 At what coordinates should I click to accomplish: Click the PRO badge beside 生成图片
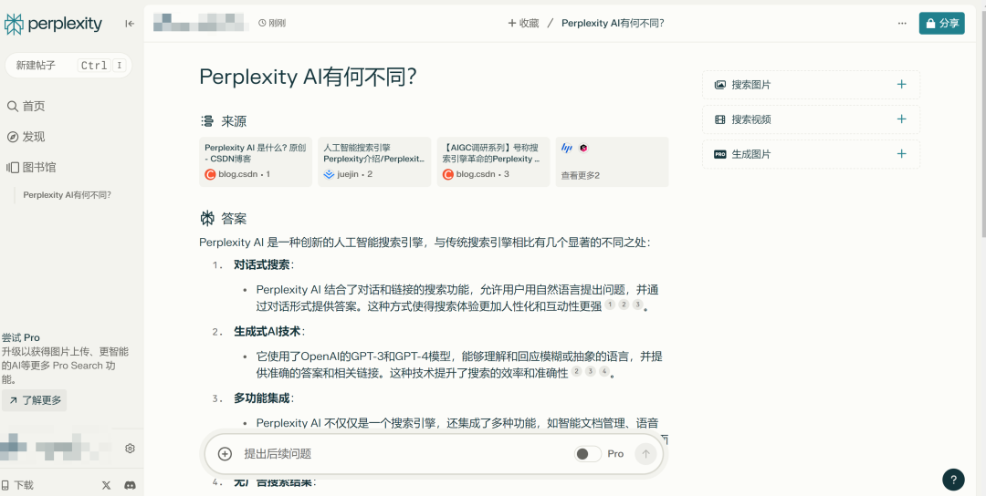coord(720,154)
